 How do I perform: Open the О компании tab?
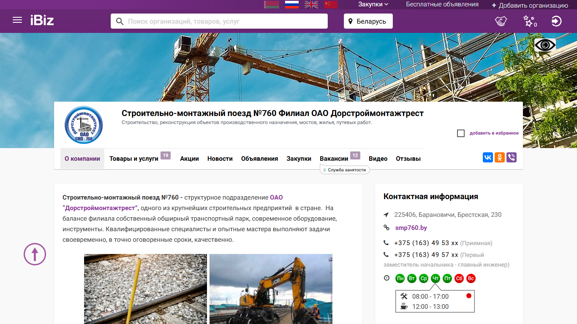pos(82,159)
